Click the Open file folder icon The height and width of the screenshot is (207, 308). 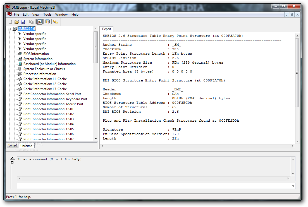coord(17,22)
